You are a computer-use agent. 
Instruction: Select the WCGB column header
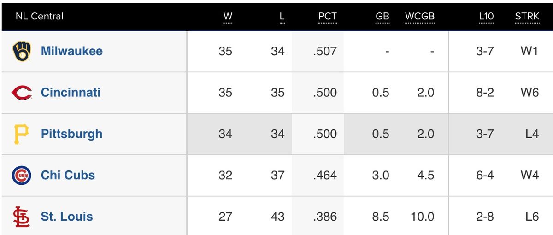(x=420, y=17)
